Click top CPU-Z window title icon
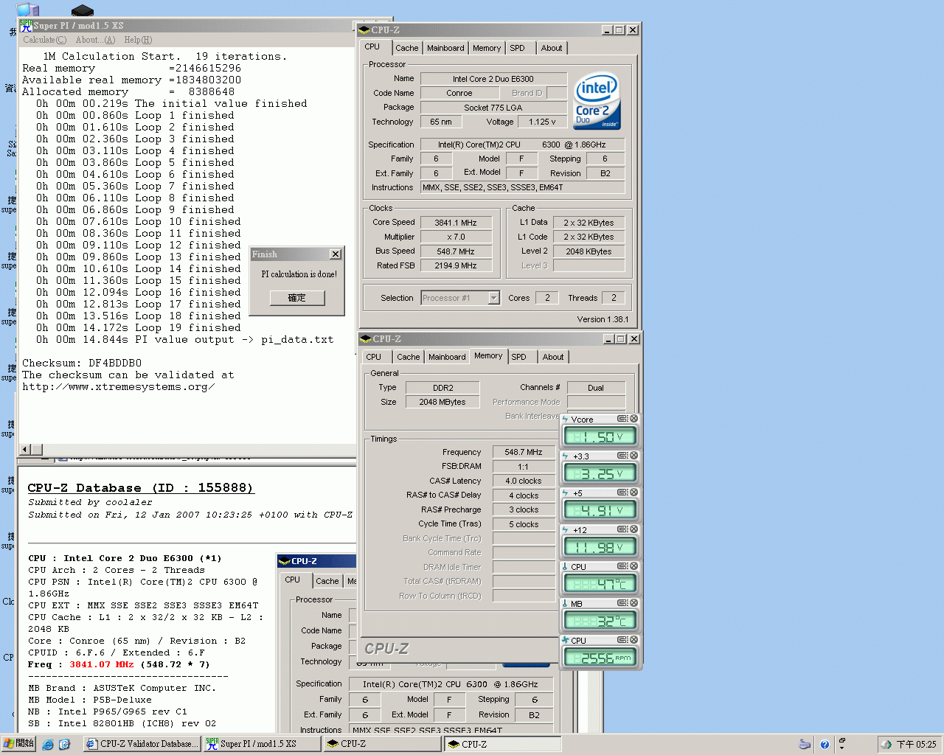 click(x=364, y=30)
